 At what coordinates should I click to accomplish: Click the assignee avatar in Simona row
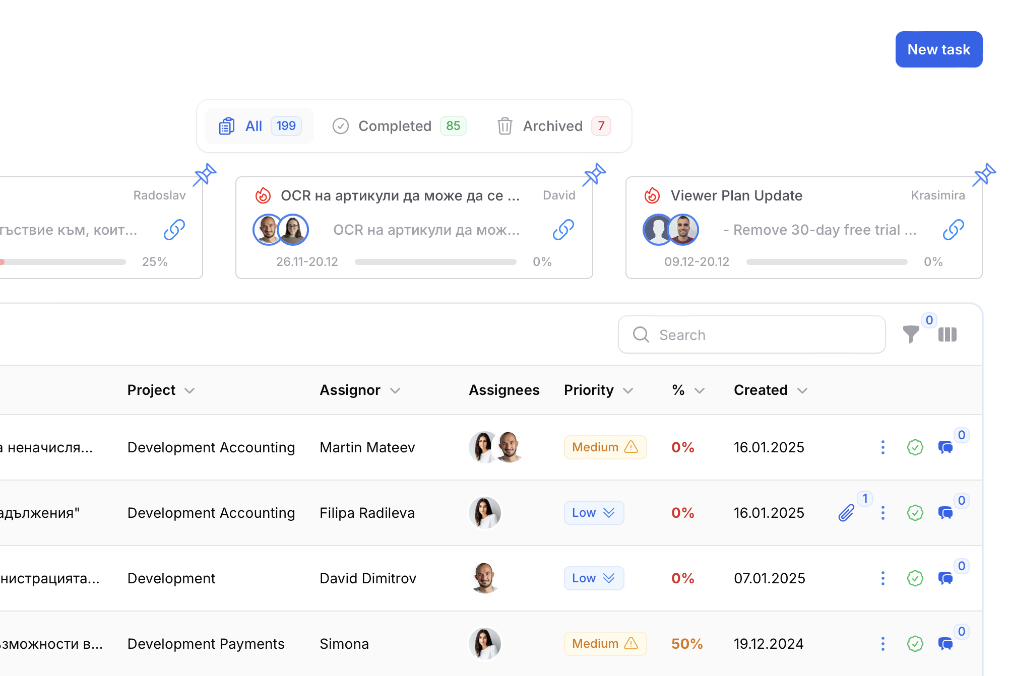tap(485, 644)
